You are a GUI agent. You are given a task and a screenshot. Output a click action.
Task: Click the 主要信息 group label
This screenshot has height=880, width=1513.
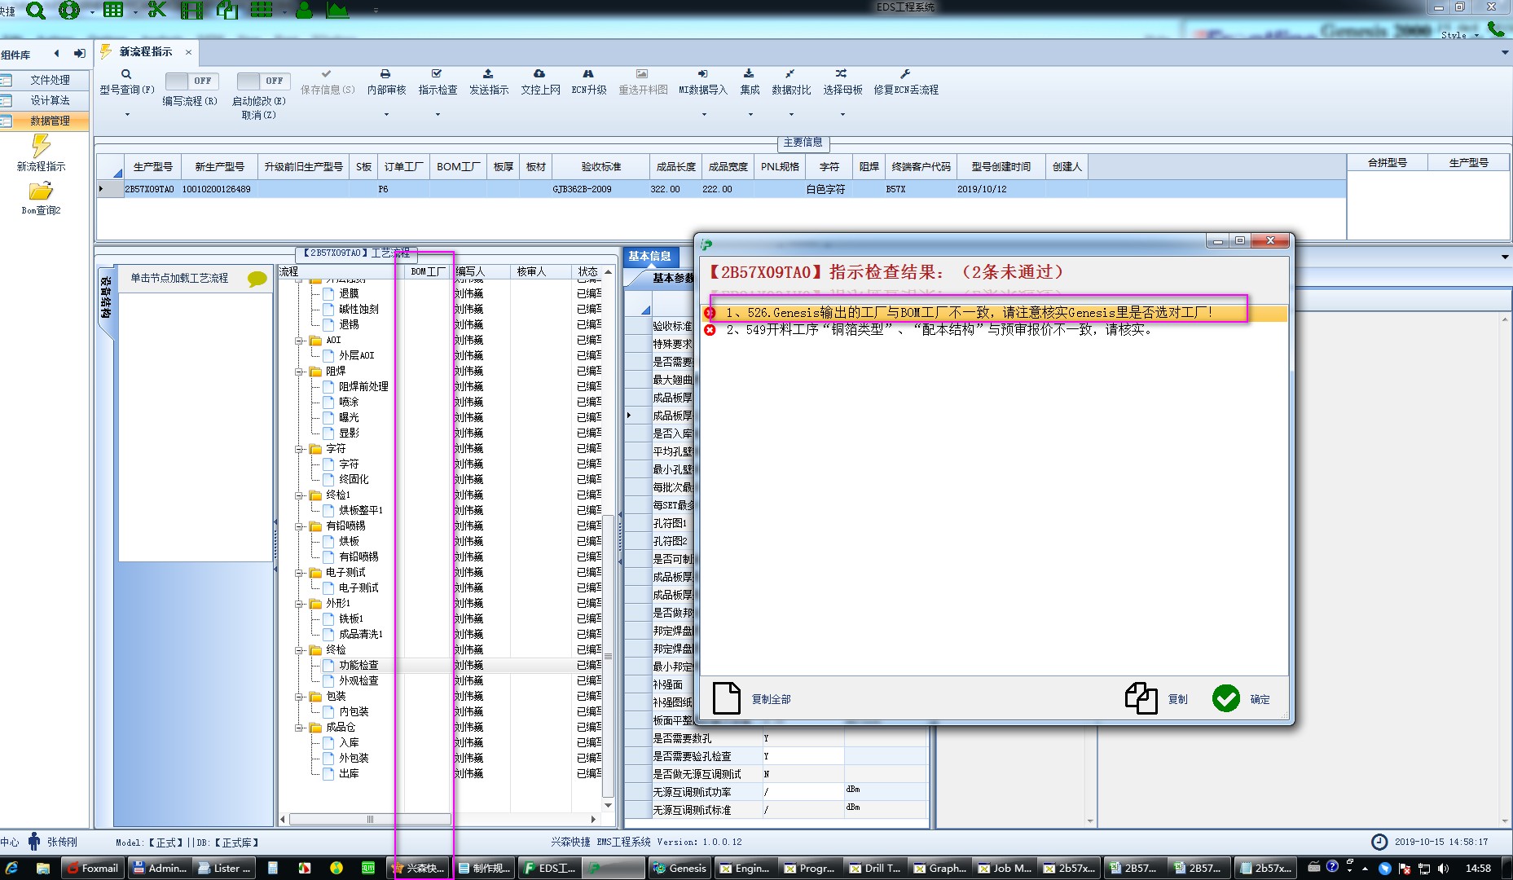point(803,143)
